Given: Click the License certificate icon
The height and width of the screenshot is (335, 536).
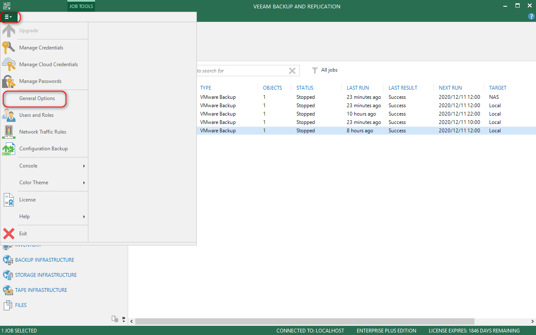Looking at the screenshot, I should [9, 200].
